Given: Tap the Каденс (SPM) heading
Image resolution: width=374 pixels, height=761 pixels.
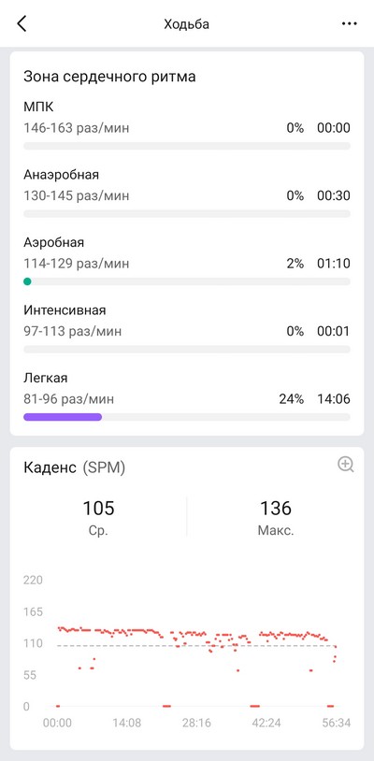Looking at the screenshot, I should point(74,467).
